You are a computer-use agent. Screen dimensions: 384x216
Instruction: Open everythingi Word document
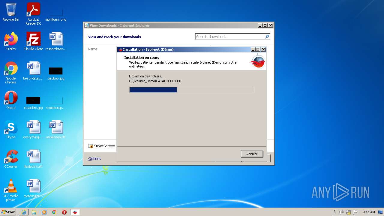[33, 130]
